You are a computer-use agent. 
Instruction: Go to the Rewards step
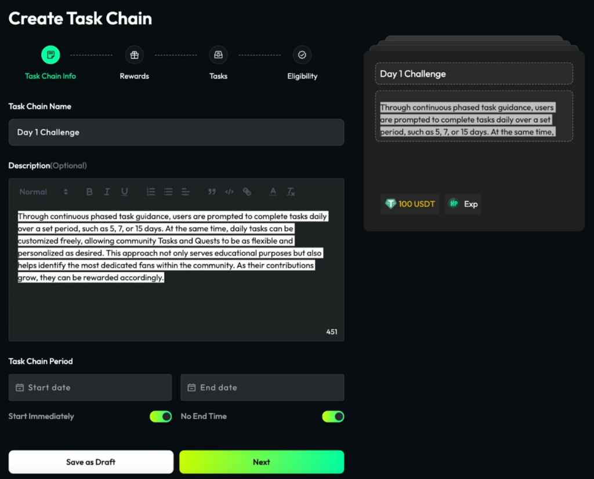point(135,56)
